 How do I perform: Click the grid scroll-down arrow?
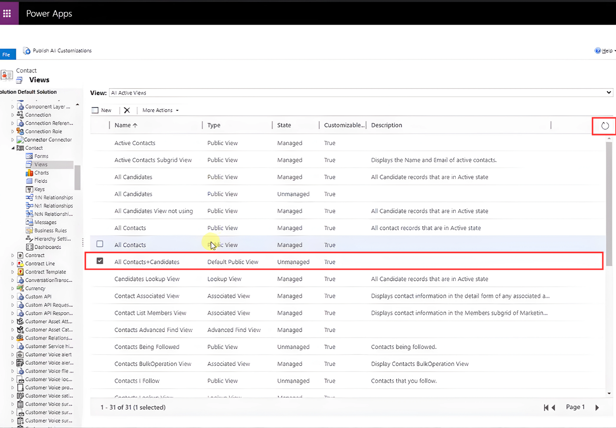[609, 394]
